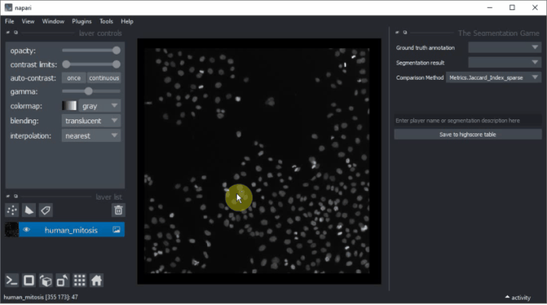Viewport: 547px width, 305px height.
Task: Open the Tools menu
Action: 106,21
